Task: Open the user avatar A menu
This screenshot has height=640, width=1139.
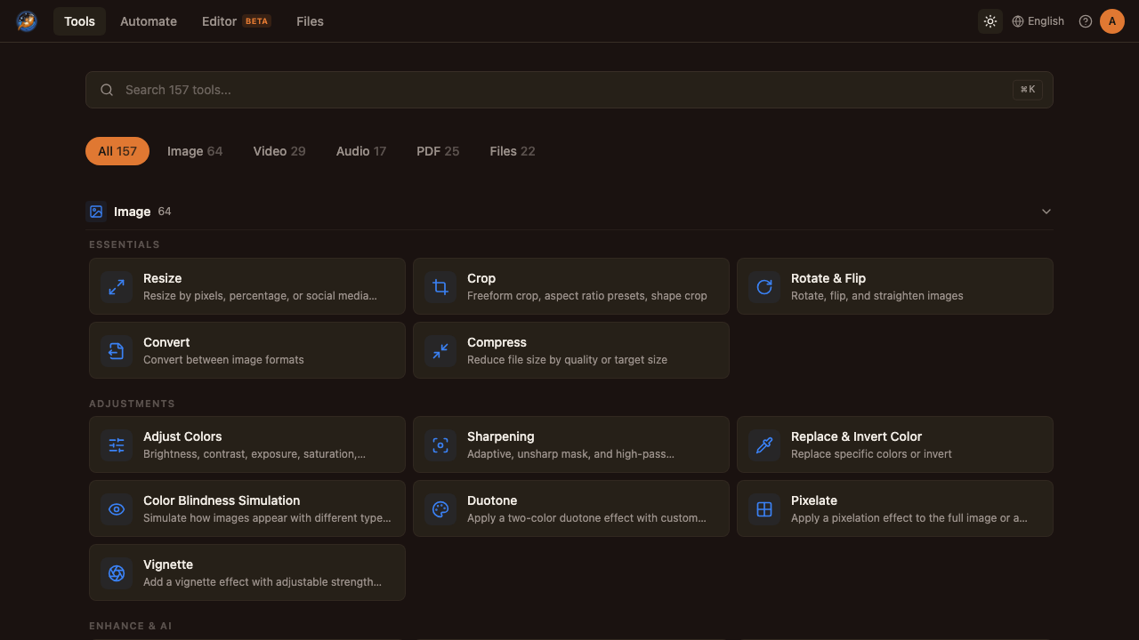Action: pyautogui.click(x=1112, y=21)
